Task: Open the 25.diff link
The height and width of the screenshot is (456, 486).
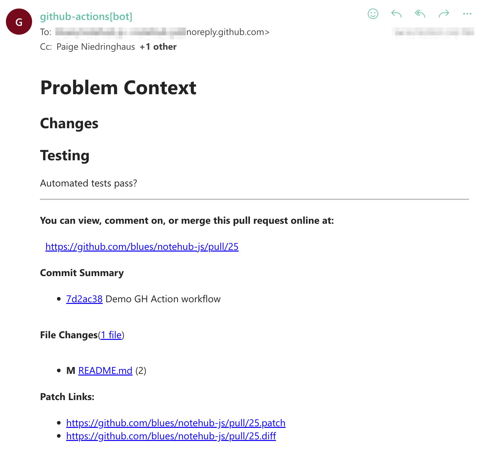Action: point(171,436)
